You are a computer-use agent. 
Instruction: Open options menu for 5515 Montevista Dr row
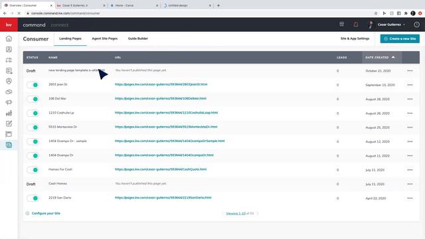410,127
